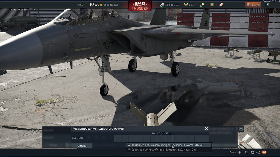The width and height of the screenshot is (280, 157).
Task: Click the player avatar icon
Action: click(x=92, y=5)
